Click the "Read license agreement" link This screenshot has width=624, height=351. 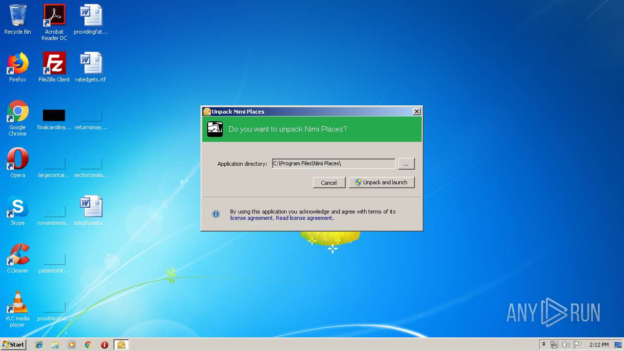click(304, 218)
